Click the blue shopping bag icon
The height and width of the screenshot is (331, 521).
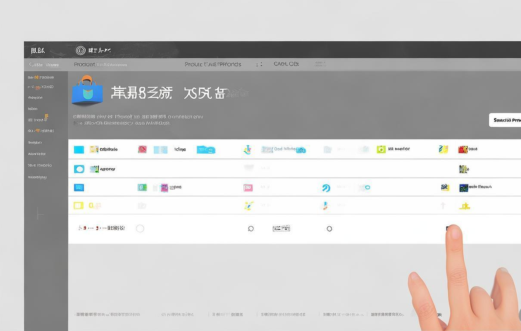point(87,90)
